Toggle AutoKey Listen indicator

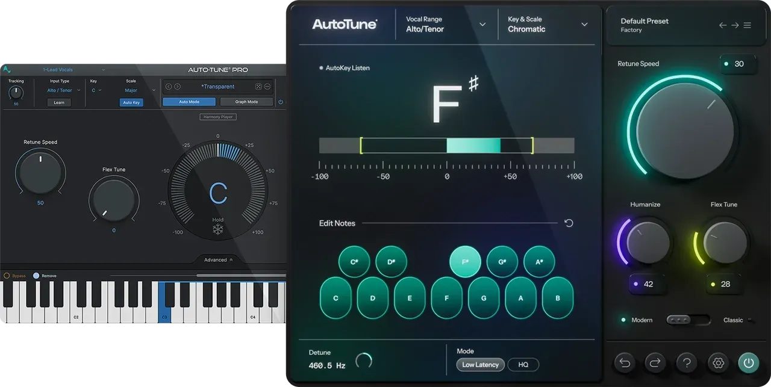(x=345, y=68)
